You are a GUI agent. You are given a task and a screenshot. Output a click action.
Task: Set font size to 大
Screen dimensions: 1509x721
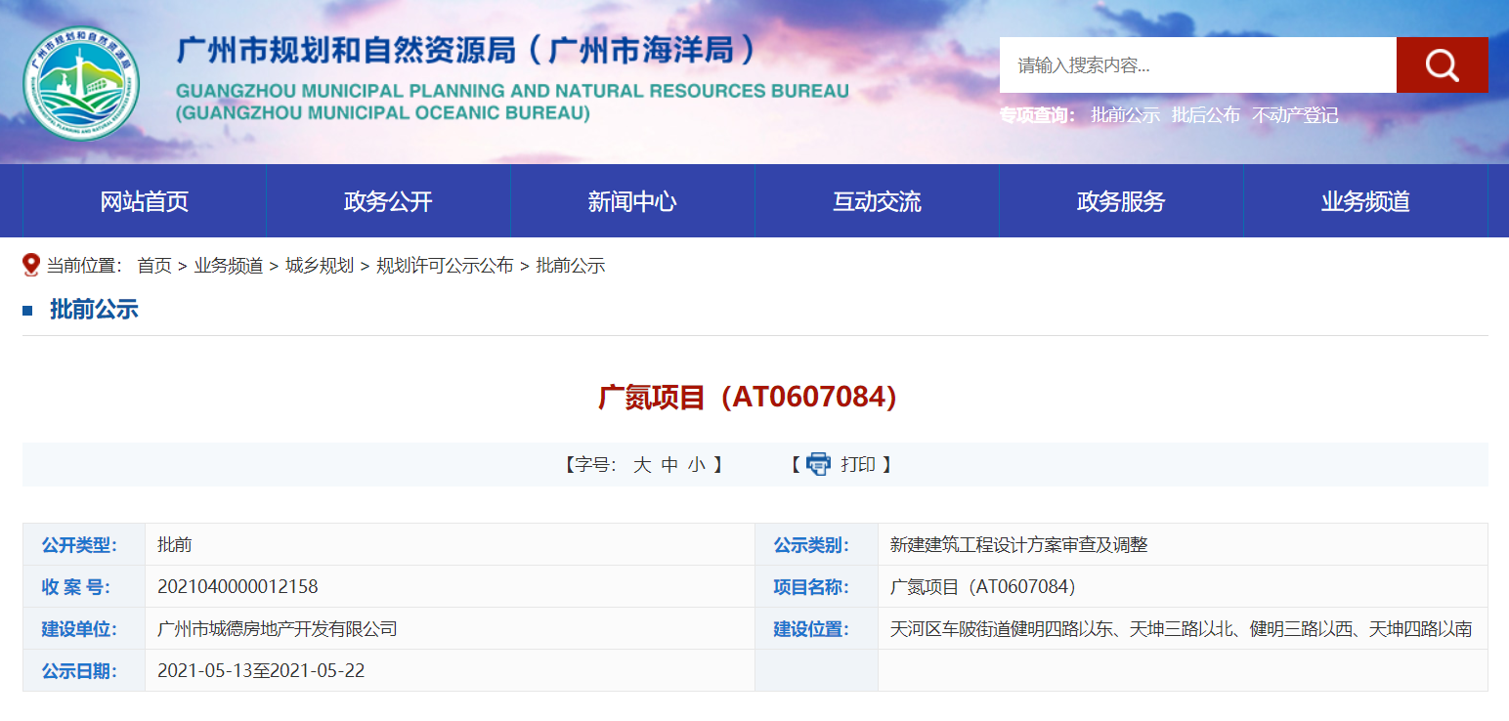pos(642,465)
